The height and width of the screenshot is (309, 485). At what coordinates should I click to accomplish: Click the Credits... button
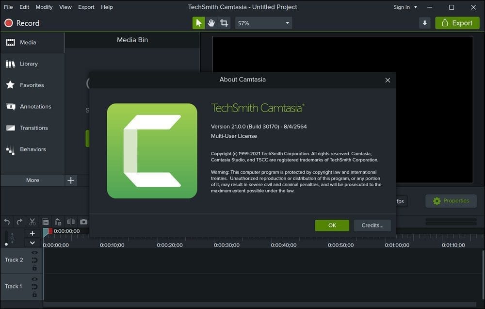click(x=372, y=225)
